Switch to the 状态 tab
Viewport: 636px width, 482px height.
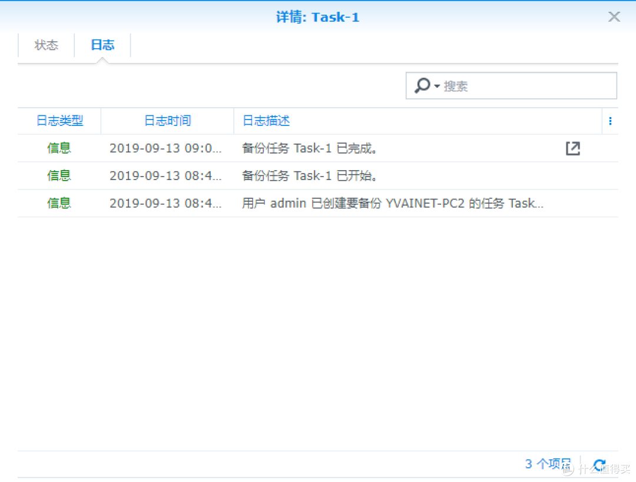(47, 45)
